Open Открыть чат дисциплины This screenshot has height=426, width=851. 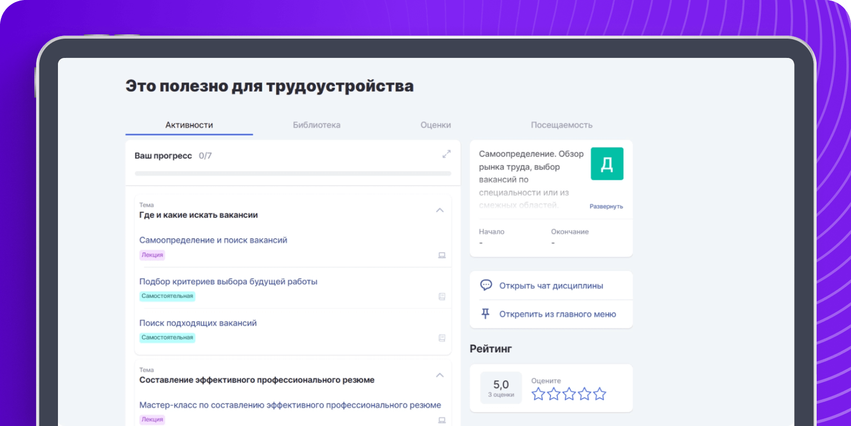[x=551, y=285]
